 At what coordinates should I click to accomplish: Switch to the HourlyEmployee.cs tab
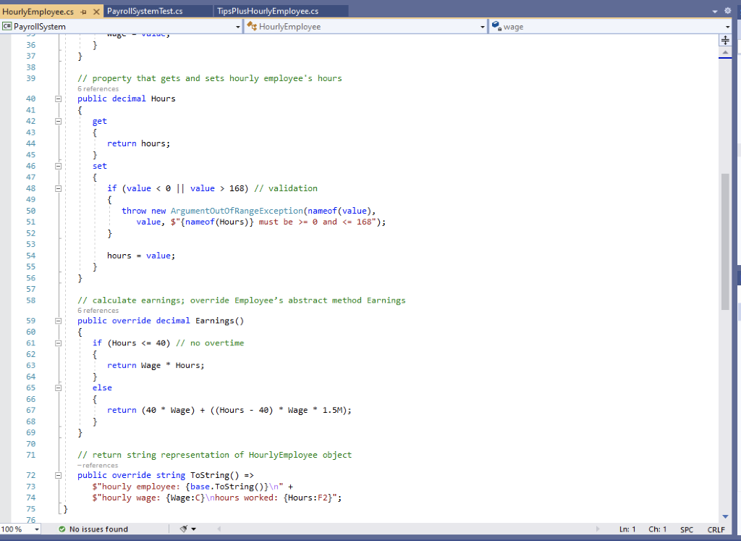coord(38,12)
